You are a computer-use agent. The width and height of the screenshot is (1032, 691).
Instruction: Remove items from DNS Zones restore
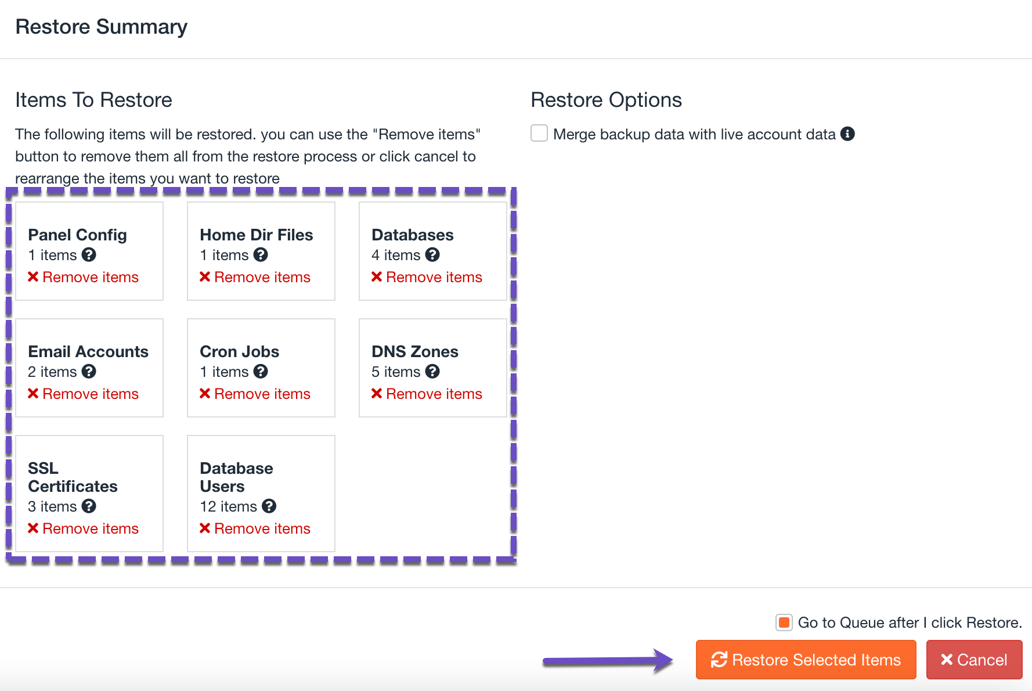(x=427, y=394)
